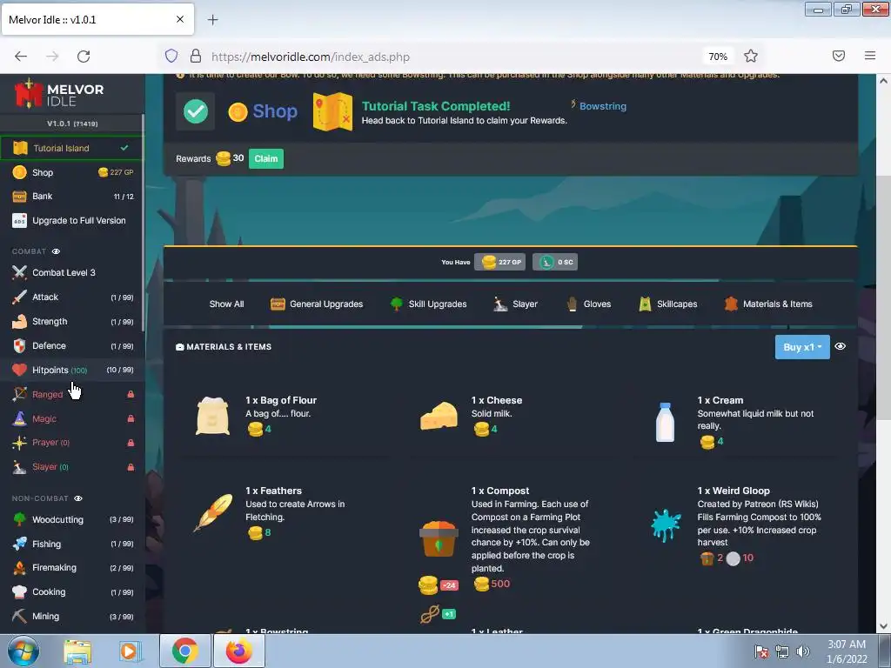This screenshot has width=891, height=668.
Task: Open Chrome from the taskbar
Action: 184,651
